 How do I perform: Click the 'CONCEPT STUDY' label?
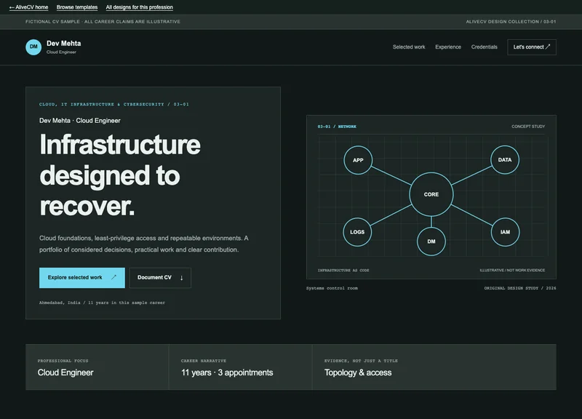coord(528,127)
